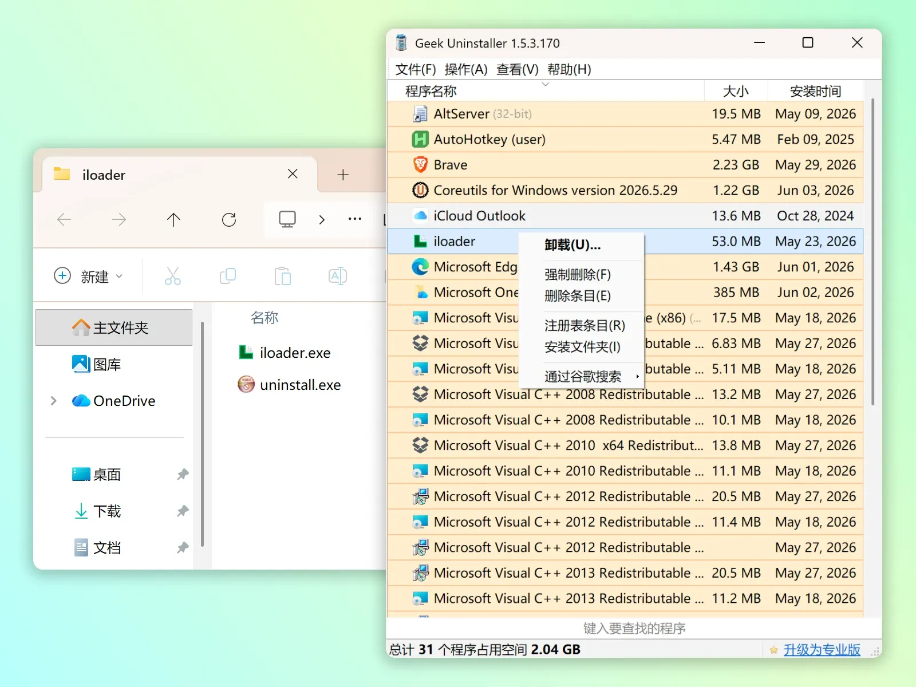The image size is (916, 687).
Task: Click the This PC monitor icon in address bar
Action: coord(287,219)
